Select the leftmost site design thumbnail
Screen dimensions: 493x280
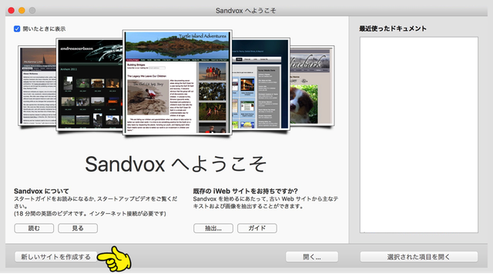pos(38,85)
